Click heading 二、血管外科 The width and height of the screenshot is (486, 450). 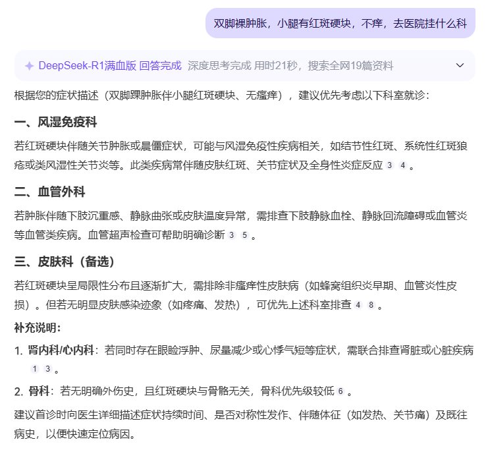49,192
